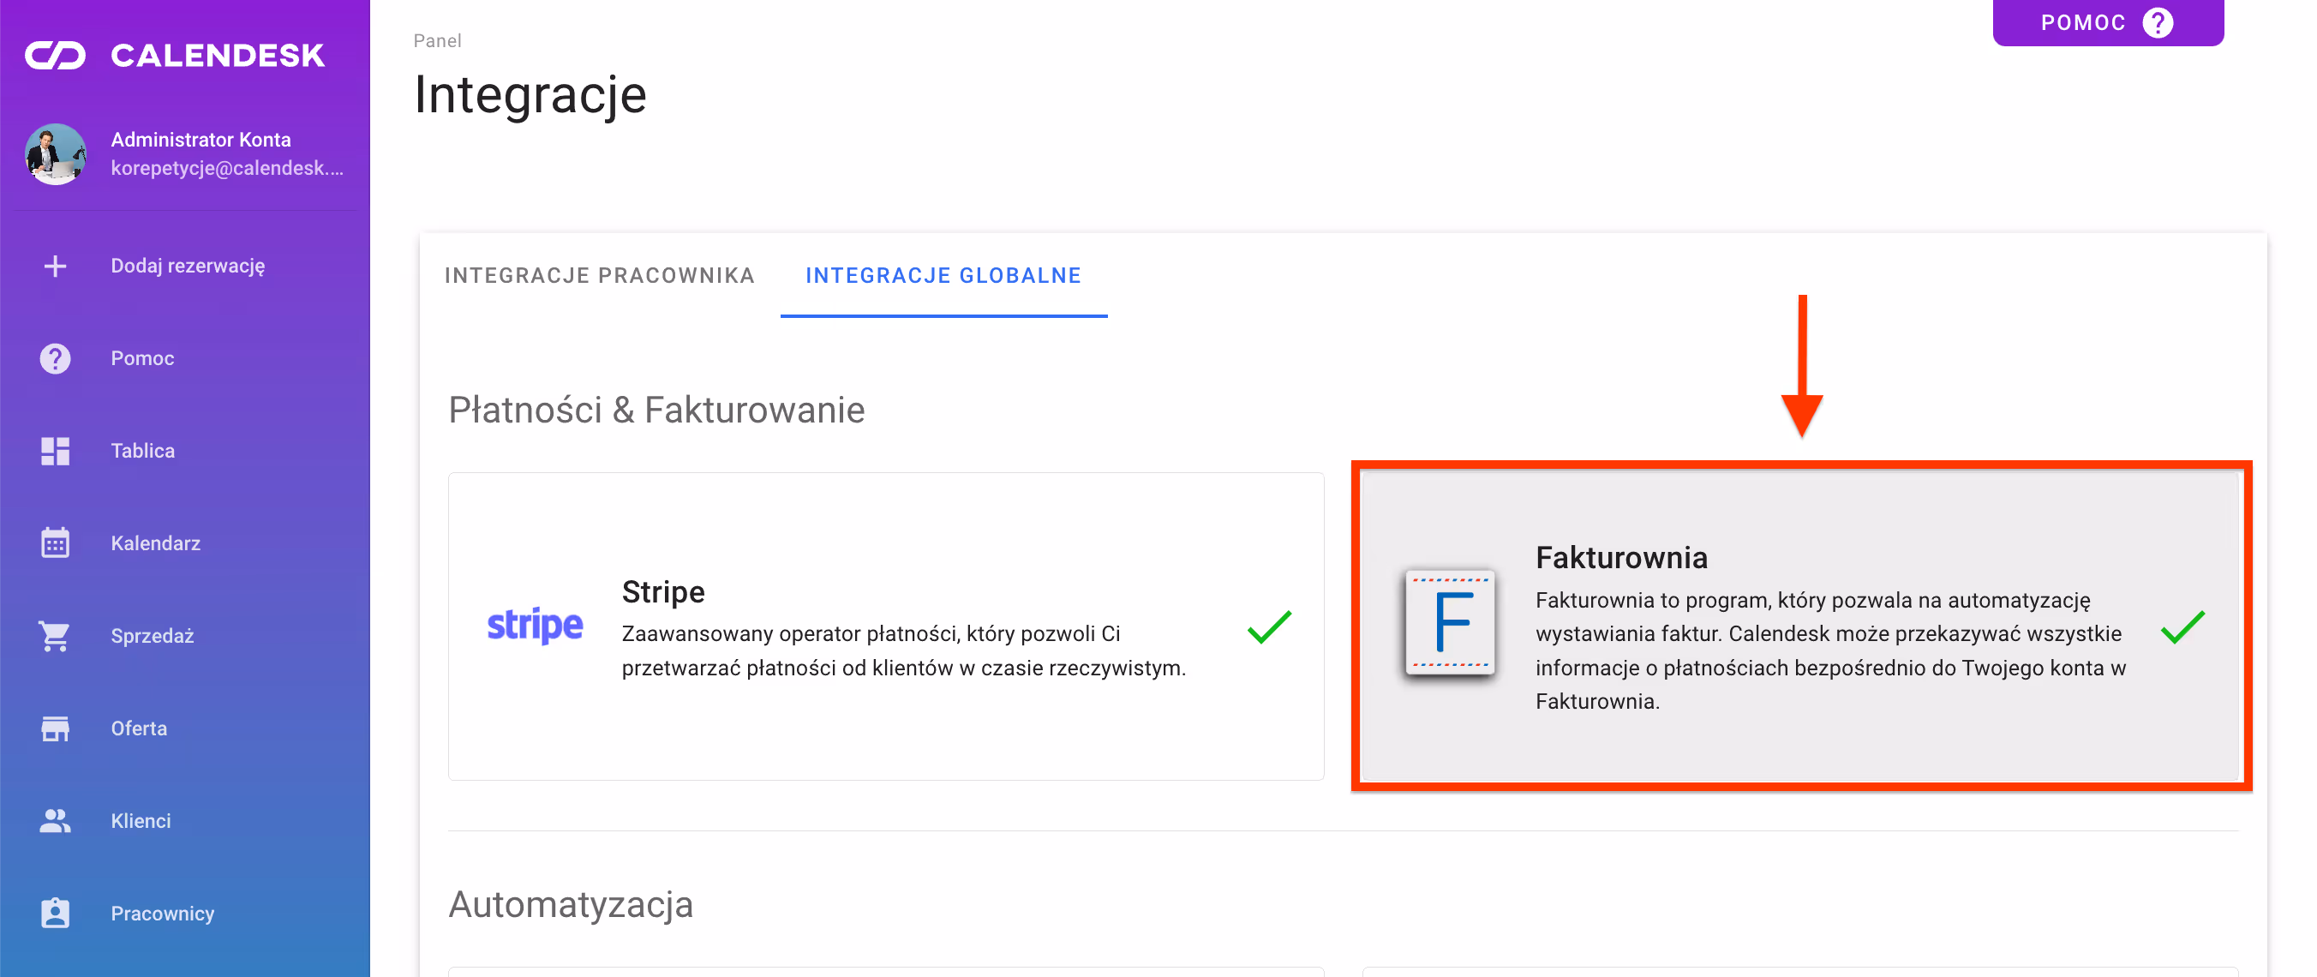Click the Administrator Konta profile avatar

coord(55,155)
